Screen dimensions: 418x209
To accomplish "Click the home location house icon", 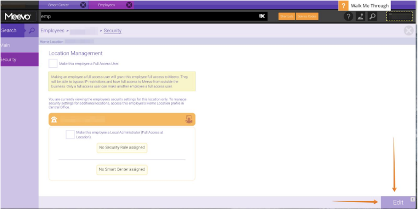I will 54,119.
